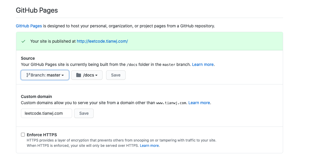
Task: Follow the blue GitHub Pages link
Action: pos(29,26)
